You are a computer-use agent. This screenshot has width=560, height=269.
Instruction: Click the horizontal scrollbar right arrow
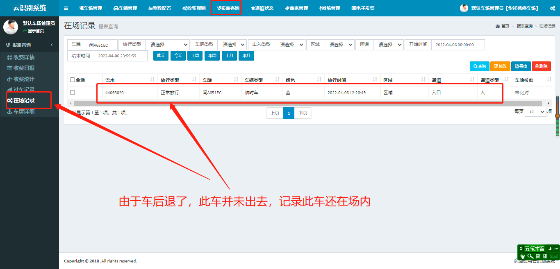[549, 104]
